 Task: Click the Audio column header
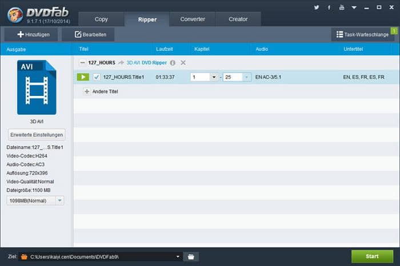[262, 49]
